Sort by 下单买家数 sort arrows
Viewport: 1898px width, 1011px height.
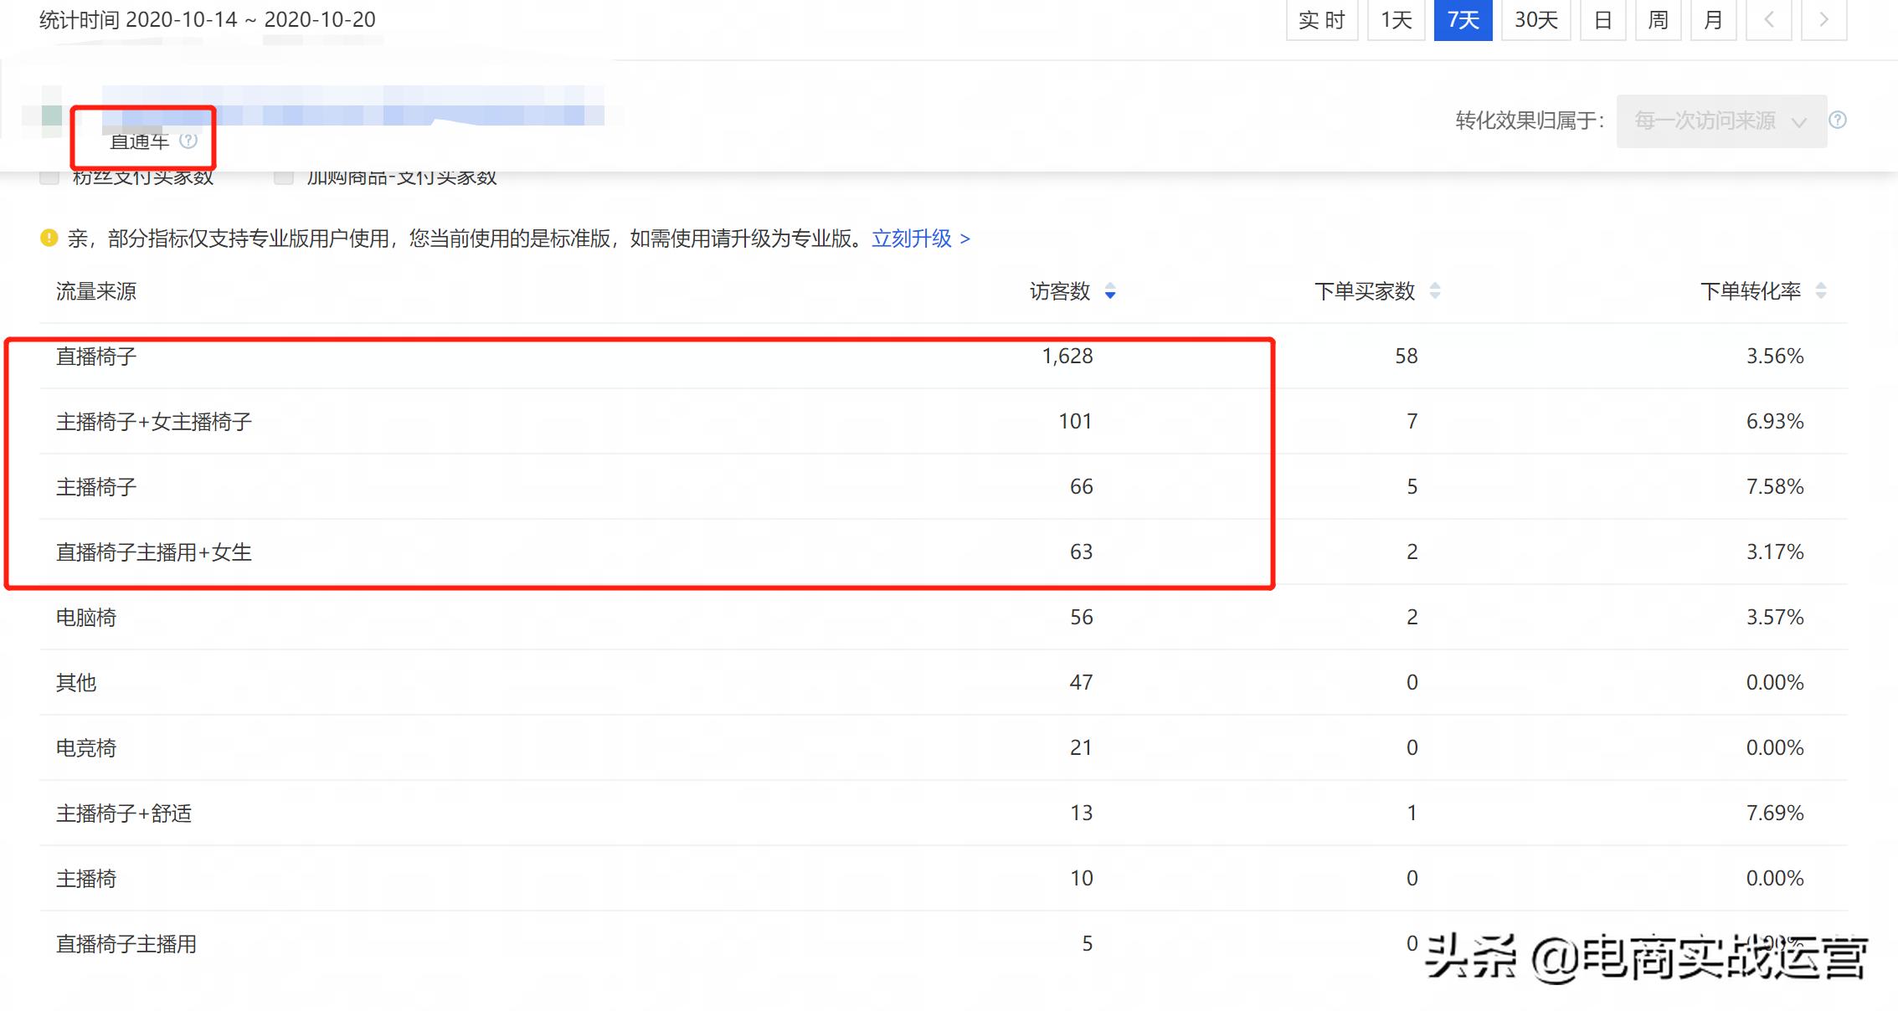[x=1435, y=290]
